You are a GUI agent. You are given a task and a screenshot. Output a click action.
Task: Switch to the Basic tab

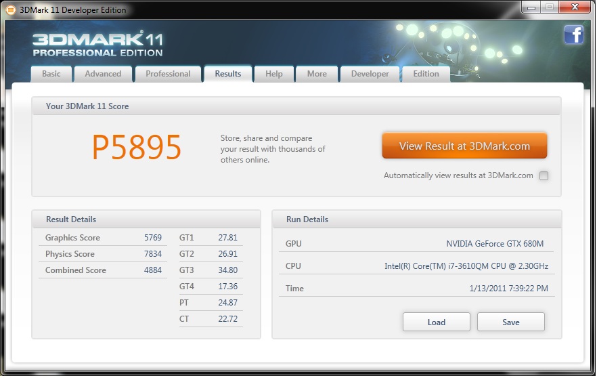(51, 74)
